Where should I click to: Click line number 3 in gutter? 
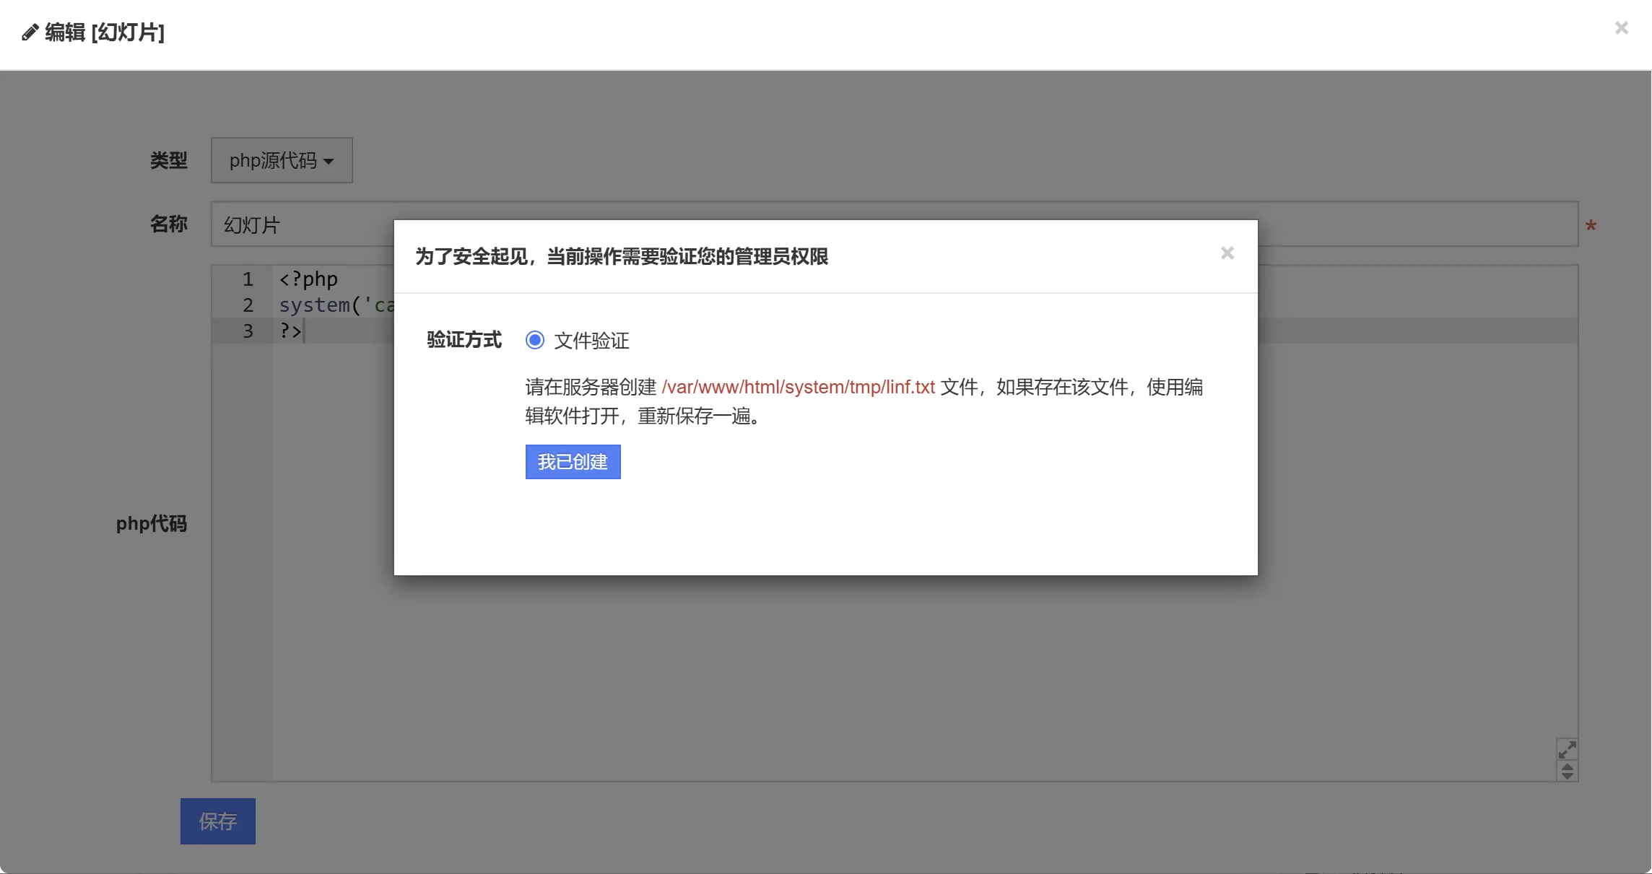tap(248, 331)
